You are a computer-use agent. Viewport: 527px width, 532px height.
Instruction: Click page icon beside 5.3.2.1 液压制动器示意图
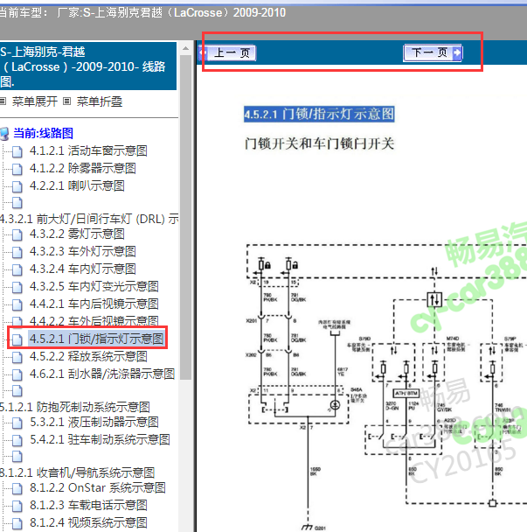pos(17,423)
